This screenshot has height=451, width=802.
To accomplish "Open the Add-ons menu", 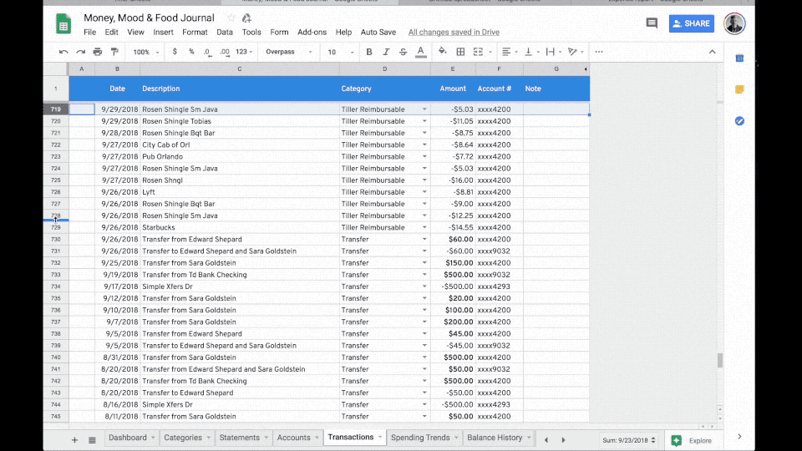I will tap(312, 32).
